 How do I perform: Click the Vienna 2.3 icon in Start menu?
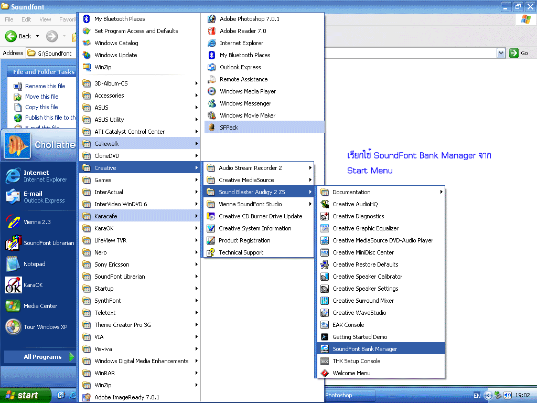coord(13,222)
